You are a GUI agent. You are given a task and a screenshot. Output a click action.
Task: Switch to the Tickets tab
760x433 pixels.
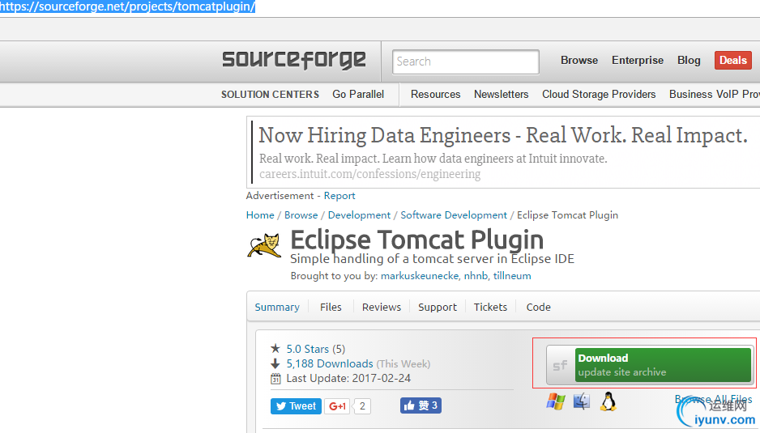pyautogui.click(x=490, y=307)
